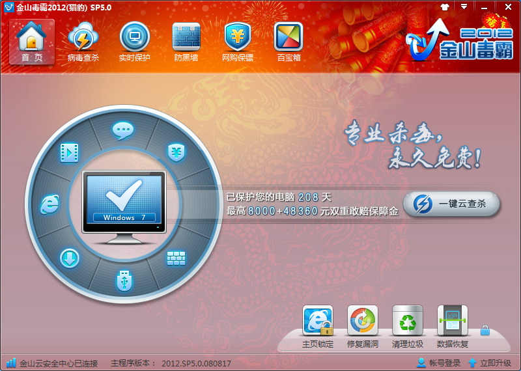
Task: Click the video protection icon on the ring
Action: [69, 152]
